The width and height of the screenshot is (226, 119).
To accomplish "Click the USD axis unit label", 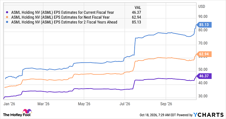I will tap(202, 7).
